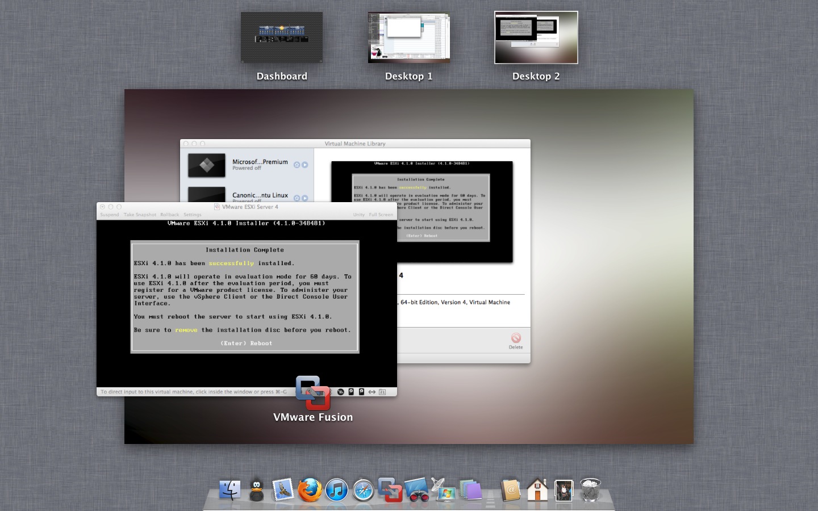Click settings icon for Canonic...ntu Linux VM

coord(297,198)
